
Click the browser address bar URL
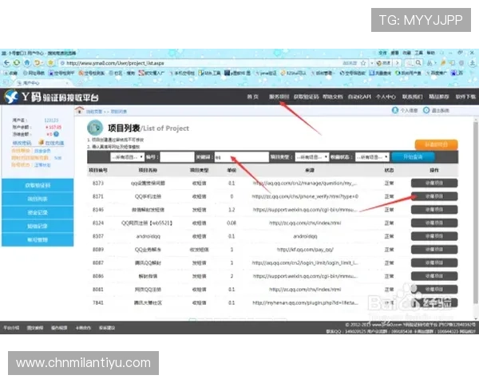[x=160, y=63]
